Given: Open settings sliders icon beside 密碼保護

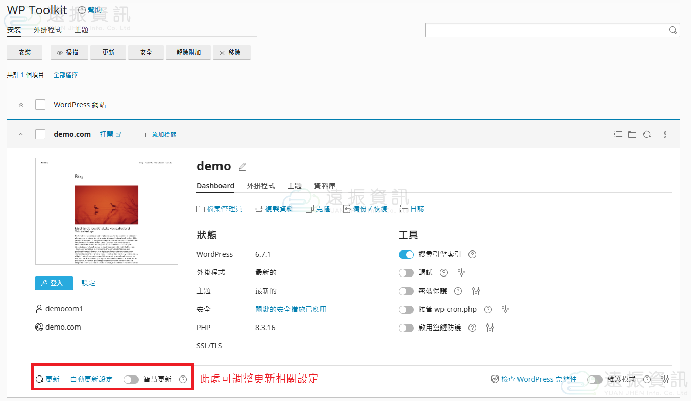Looking at the screenshot, I should tap(476, 291).
